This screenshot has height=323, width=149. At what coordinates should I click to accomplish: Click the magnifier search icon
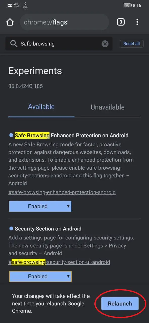click(14, 44)
